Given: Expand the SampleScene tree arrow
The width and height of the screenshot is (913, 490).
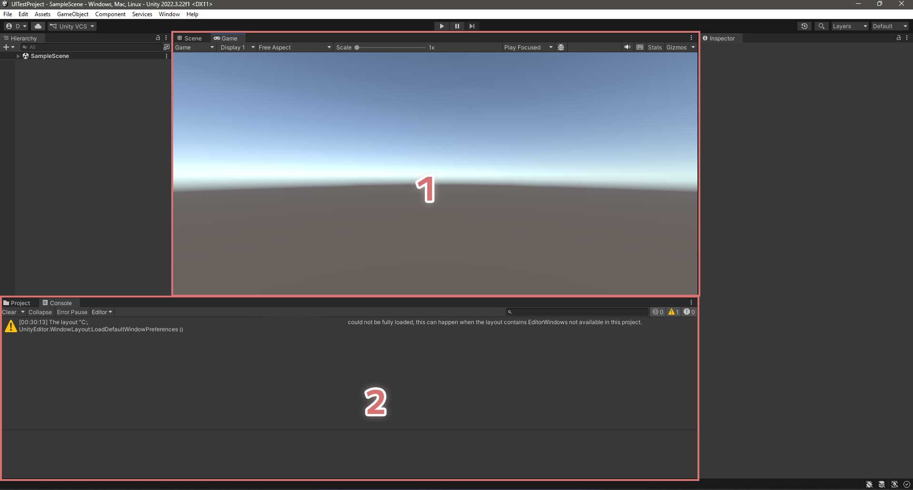Looking at the screenshot, I should click(x=18, y=56).
